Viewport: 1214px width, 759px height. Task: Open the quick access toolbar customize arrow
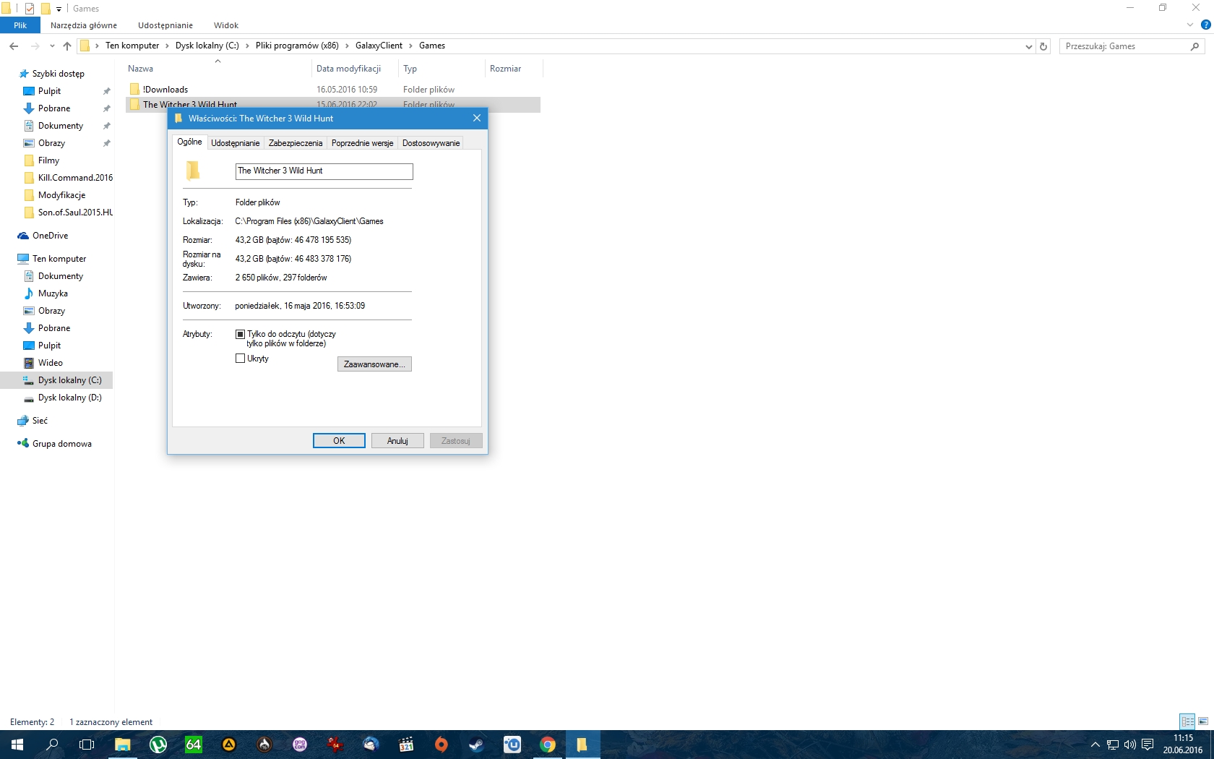(x=59, y=9)
